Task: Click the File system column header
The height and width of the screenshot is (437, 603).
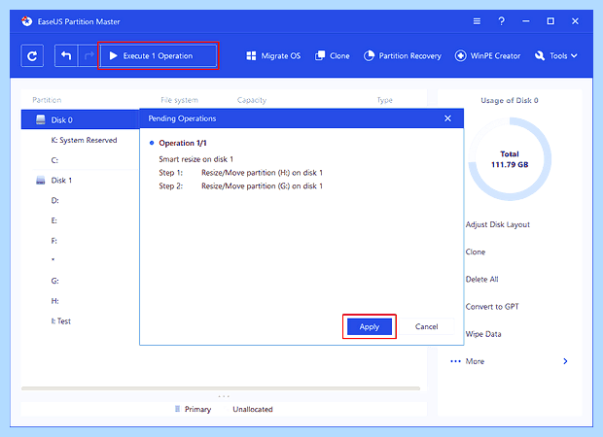Action: [x=179, y=100]
